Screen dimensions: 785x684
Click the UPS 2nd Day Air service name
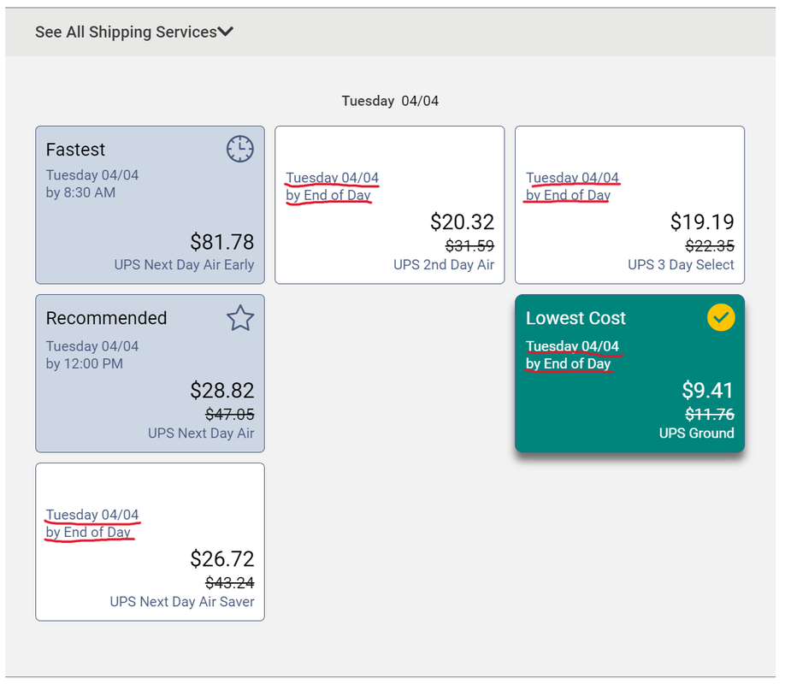pyautogui.click(x=444, y=265)
